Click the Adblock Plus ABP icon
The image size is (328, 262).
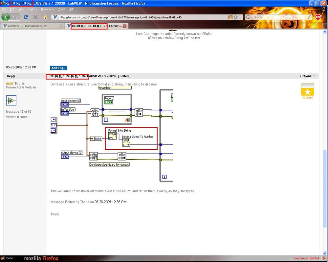[x=318, y=17]
